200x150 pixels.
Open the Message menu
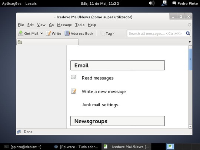pyautogui.click(x=64, y=25)
